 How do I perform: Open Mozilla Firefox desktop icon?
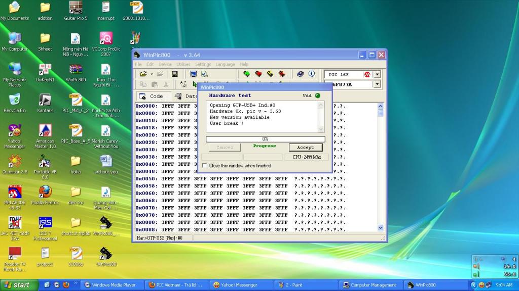[x=45, y=192]
